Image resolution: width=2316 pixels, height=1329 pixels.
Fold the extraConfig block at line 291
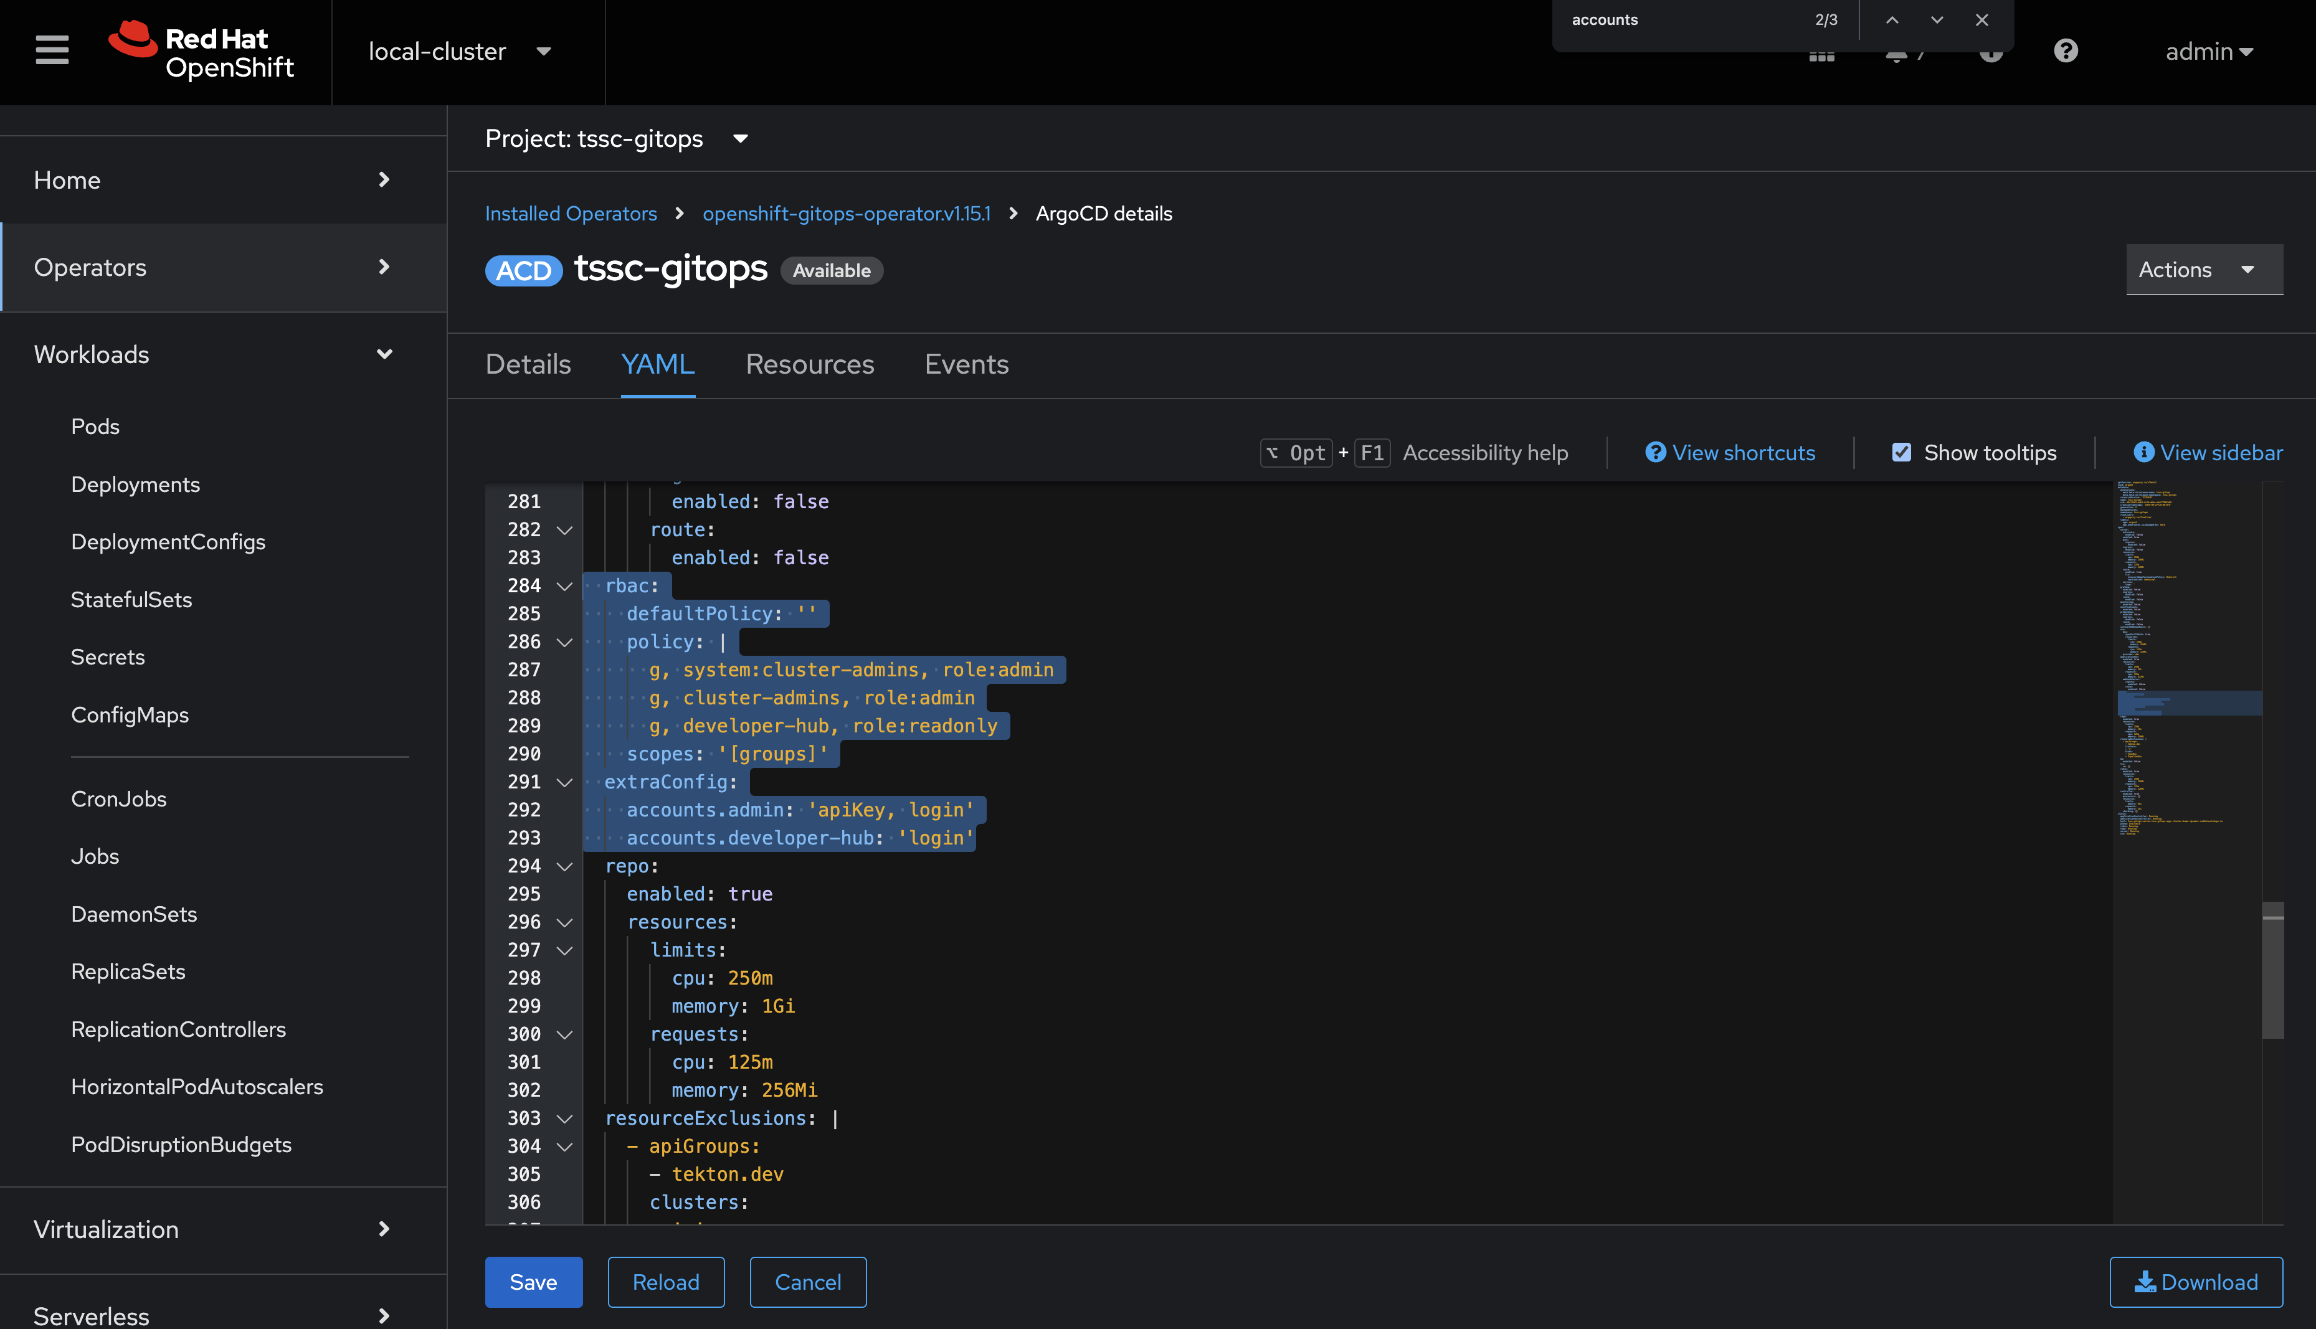(565, 782)
